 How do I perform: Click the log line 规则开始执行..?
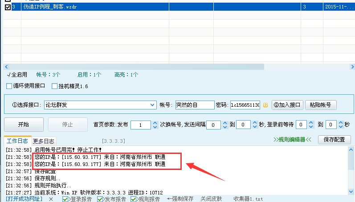pyautogui.click(x=38, y=186)
